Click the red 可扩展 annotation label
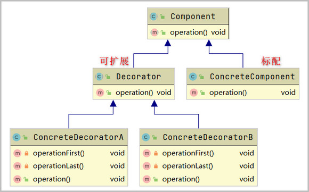The image size is (309, 192). point(114,61)
